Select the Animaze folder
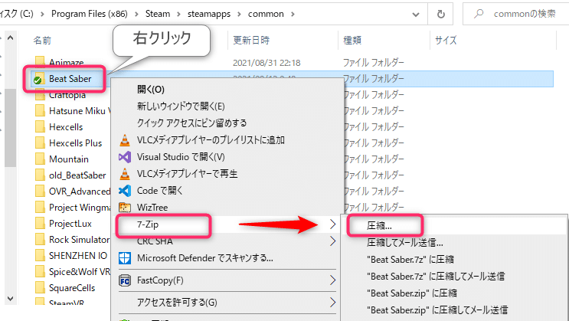This screenshot has width=569, height=321. point(67,63)
